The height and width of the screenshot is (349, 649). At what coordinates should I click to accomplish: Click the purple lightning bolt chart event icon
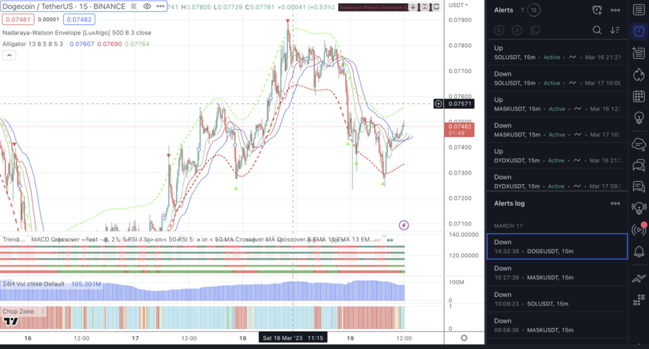click(404, 225)
